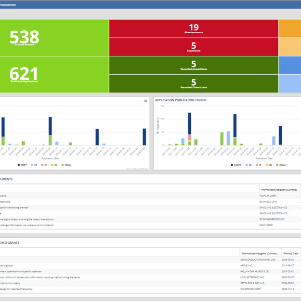Toggle Other series in the left chart legend
The width and height of the screenshot is (301, 301).
(x=66, y=165)
